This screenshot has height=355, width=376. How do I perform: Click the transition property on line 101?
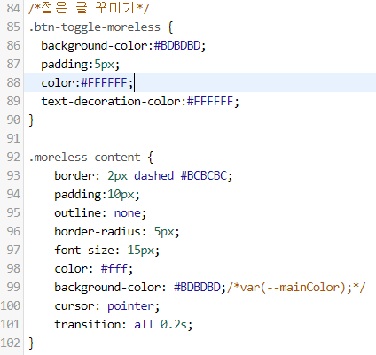coord(88,325)
